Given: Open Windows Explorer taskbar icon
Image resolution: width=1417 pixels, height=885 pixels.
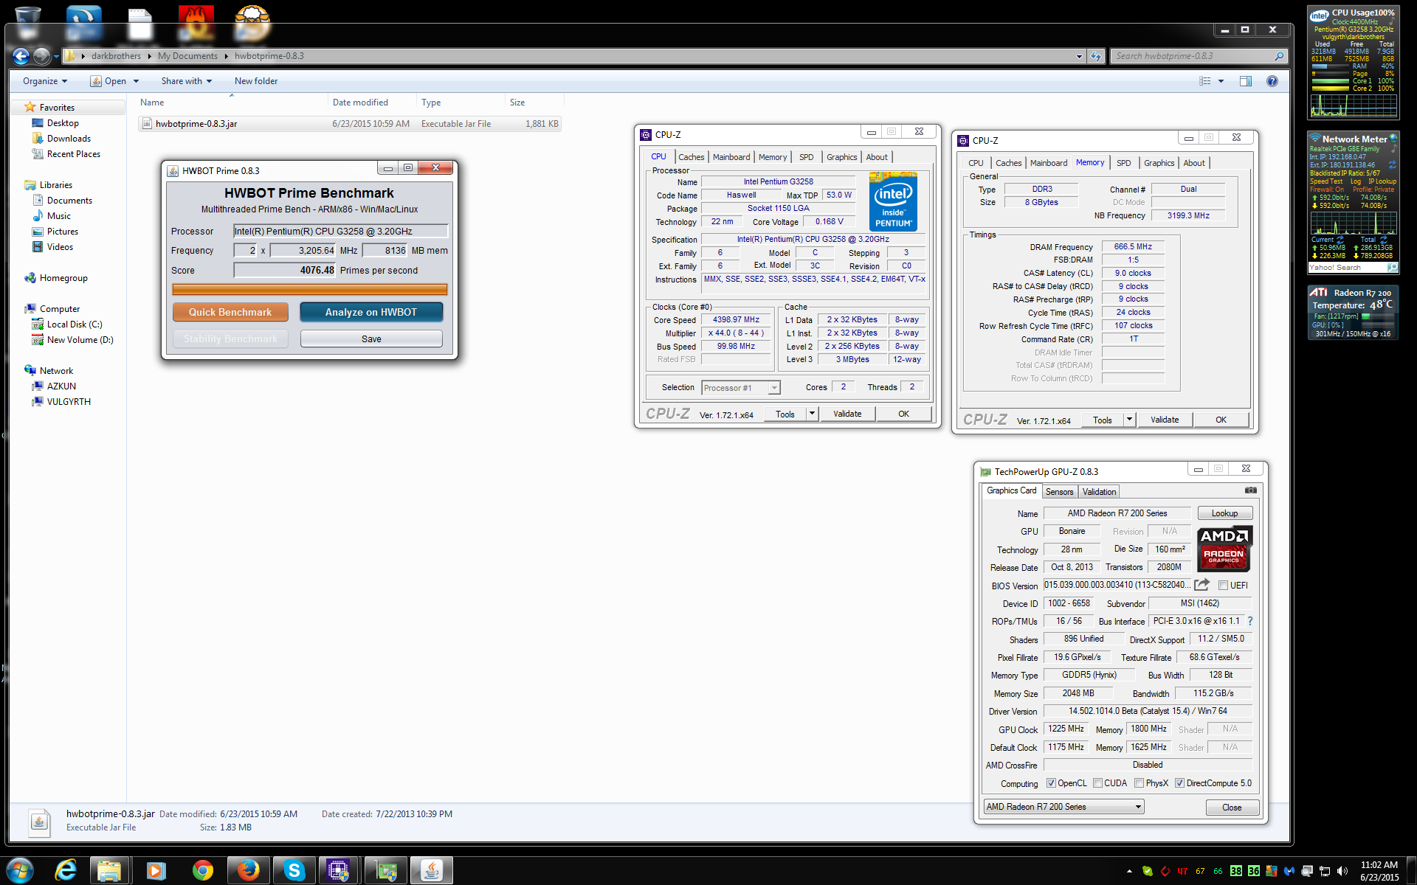Looking at the screenshot, I should pyautogui.click(x=110, y=871).
